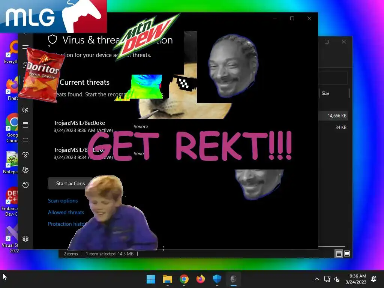384x288 pixels.
Task: Open Windows Security shield on taskbar
Action: click(x=217, y=279)
